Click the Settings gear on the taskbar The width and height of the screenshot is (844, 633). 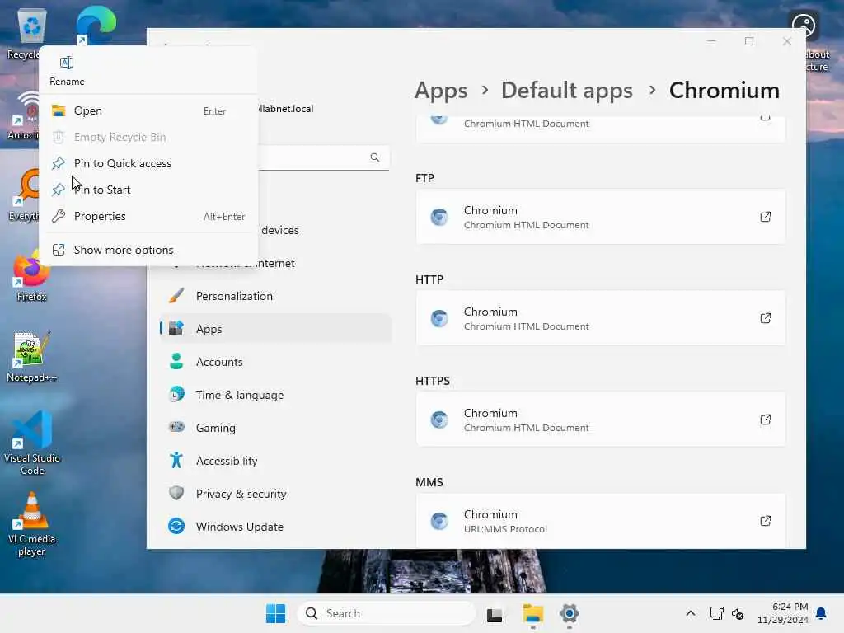tap(569, 613)
